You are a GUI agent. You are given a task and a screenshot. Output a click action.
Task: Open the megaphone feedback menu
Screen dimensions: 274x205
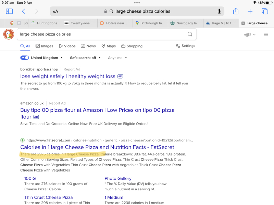pos(250,35)
